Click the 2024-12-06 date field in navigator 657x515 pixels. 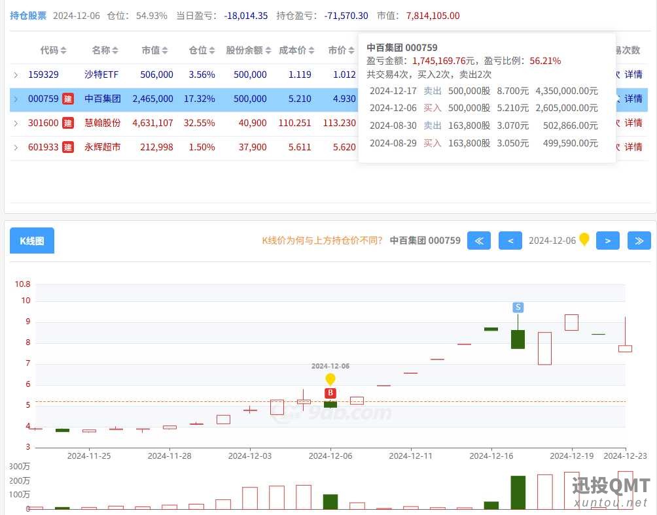pyautogui.click(x=552, y=241)
